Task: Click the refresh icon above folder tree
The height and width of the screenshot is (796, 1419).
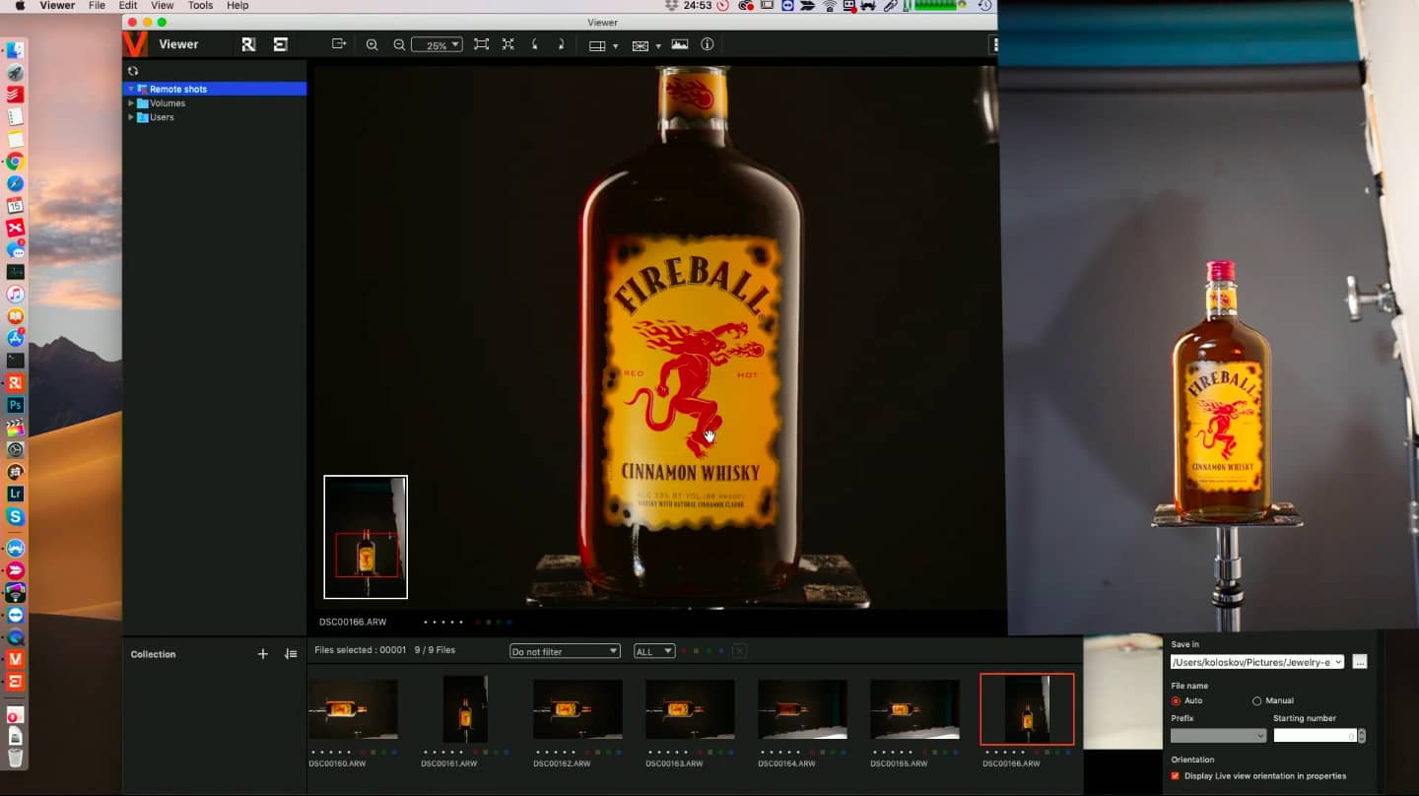Action: tap(133, 71)
